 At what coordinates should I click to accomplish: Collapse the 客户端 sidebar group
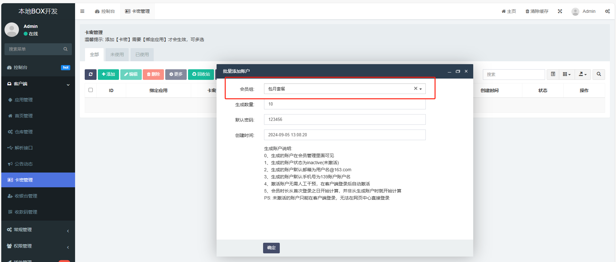(x=38, y=84)
